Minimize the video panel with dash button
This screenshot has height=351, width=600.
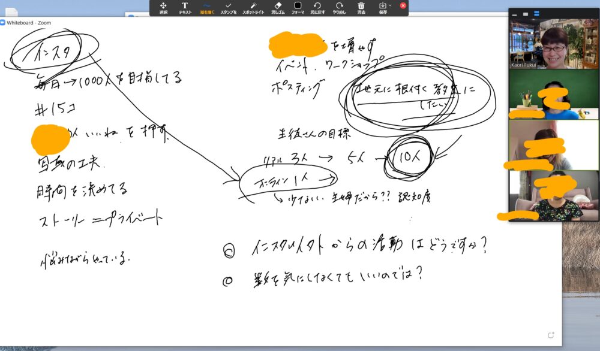tap(514, 14)
